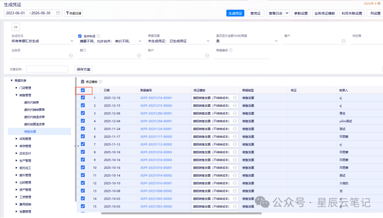Uncheck the checkbox for row XSFP-20251204-00001
Viewport: 383px width, 218px height.
click(83, 121)
